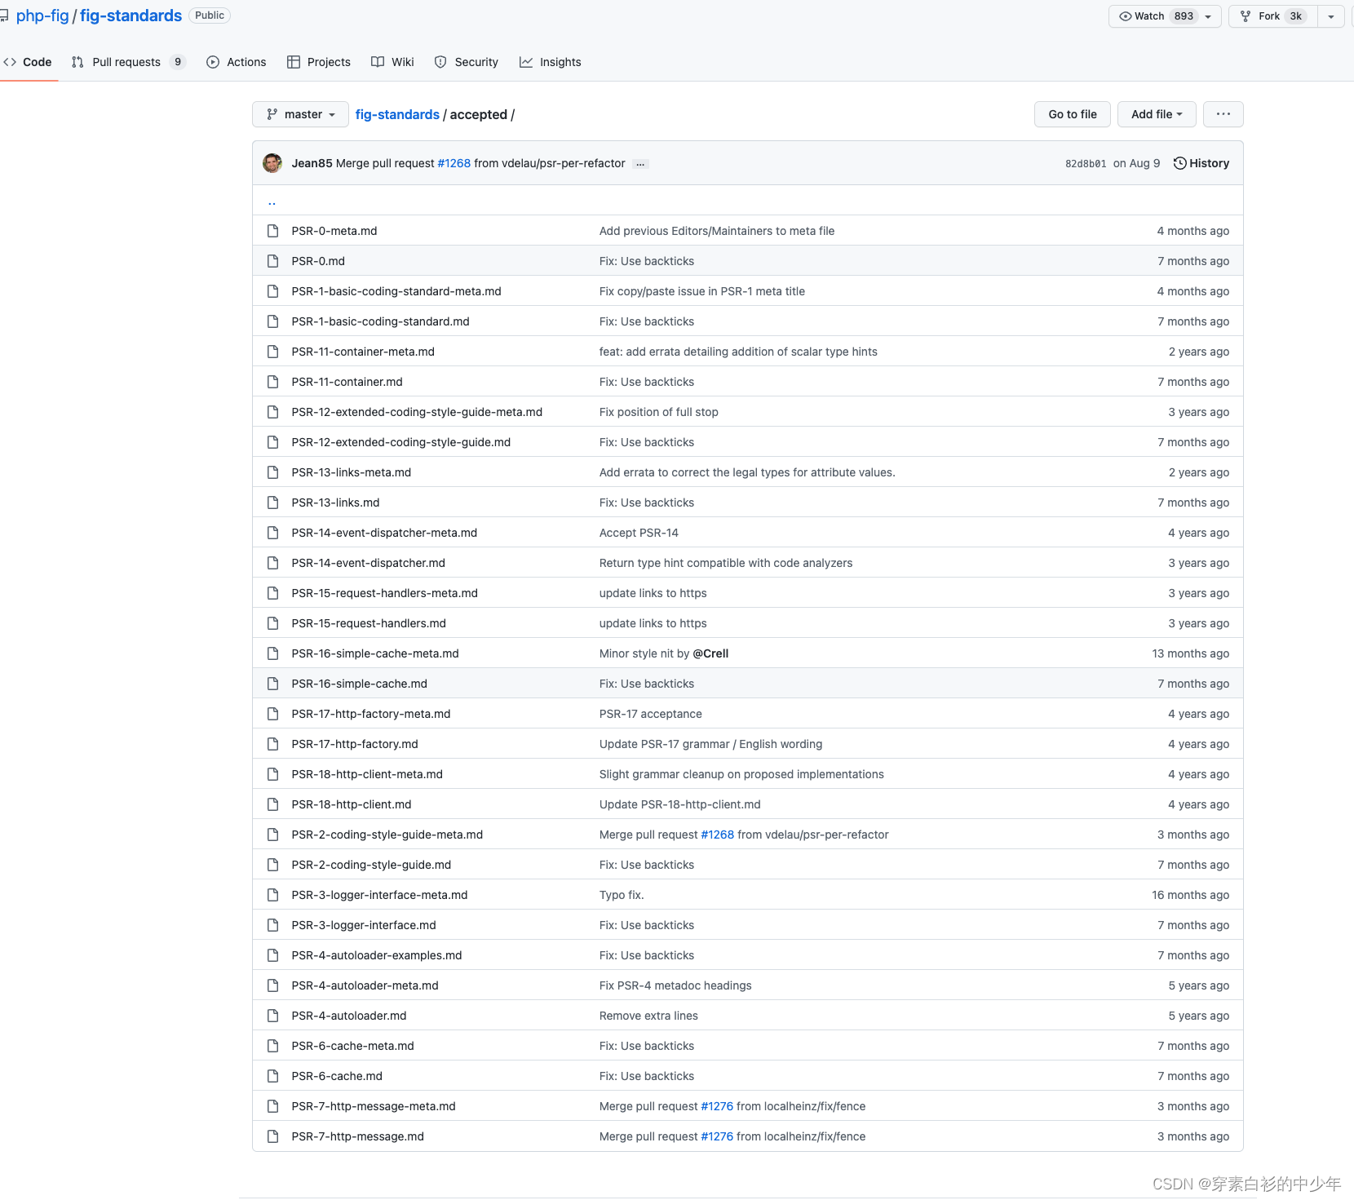Open the three-dot more options button
Image resolution: width=1354 pixels, height=1200 pixels.
point(1223,114)
